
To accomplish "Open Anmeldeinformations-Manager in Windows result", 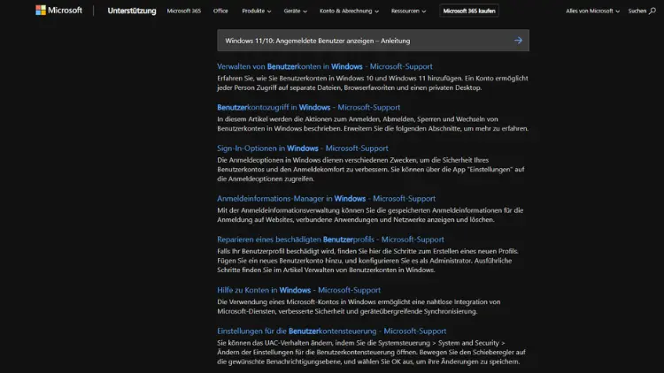I will click(x=326, y=198).
